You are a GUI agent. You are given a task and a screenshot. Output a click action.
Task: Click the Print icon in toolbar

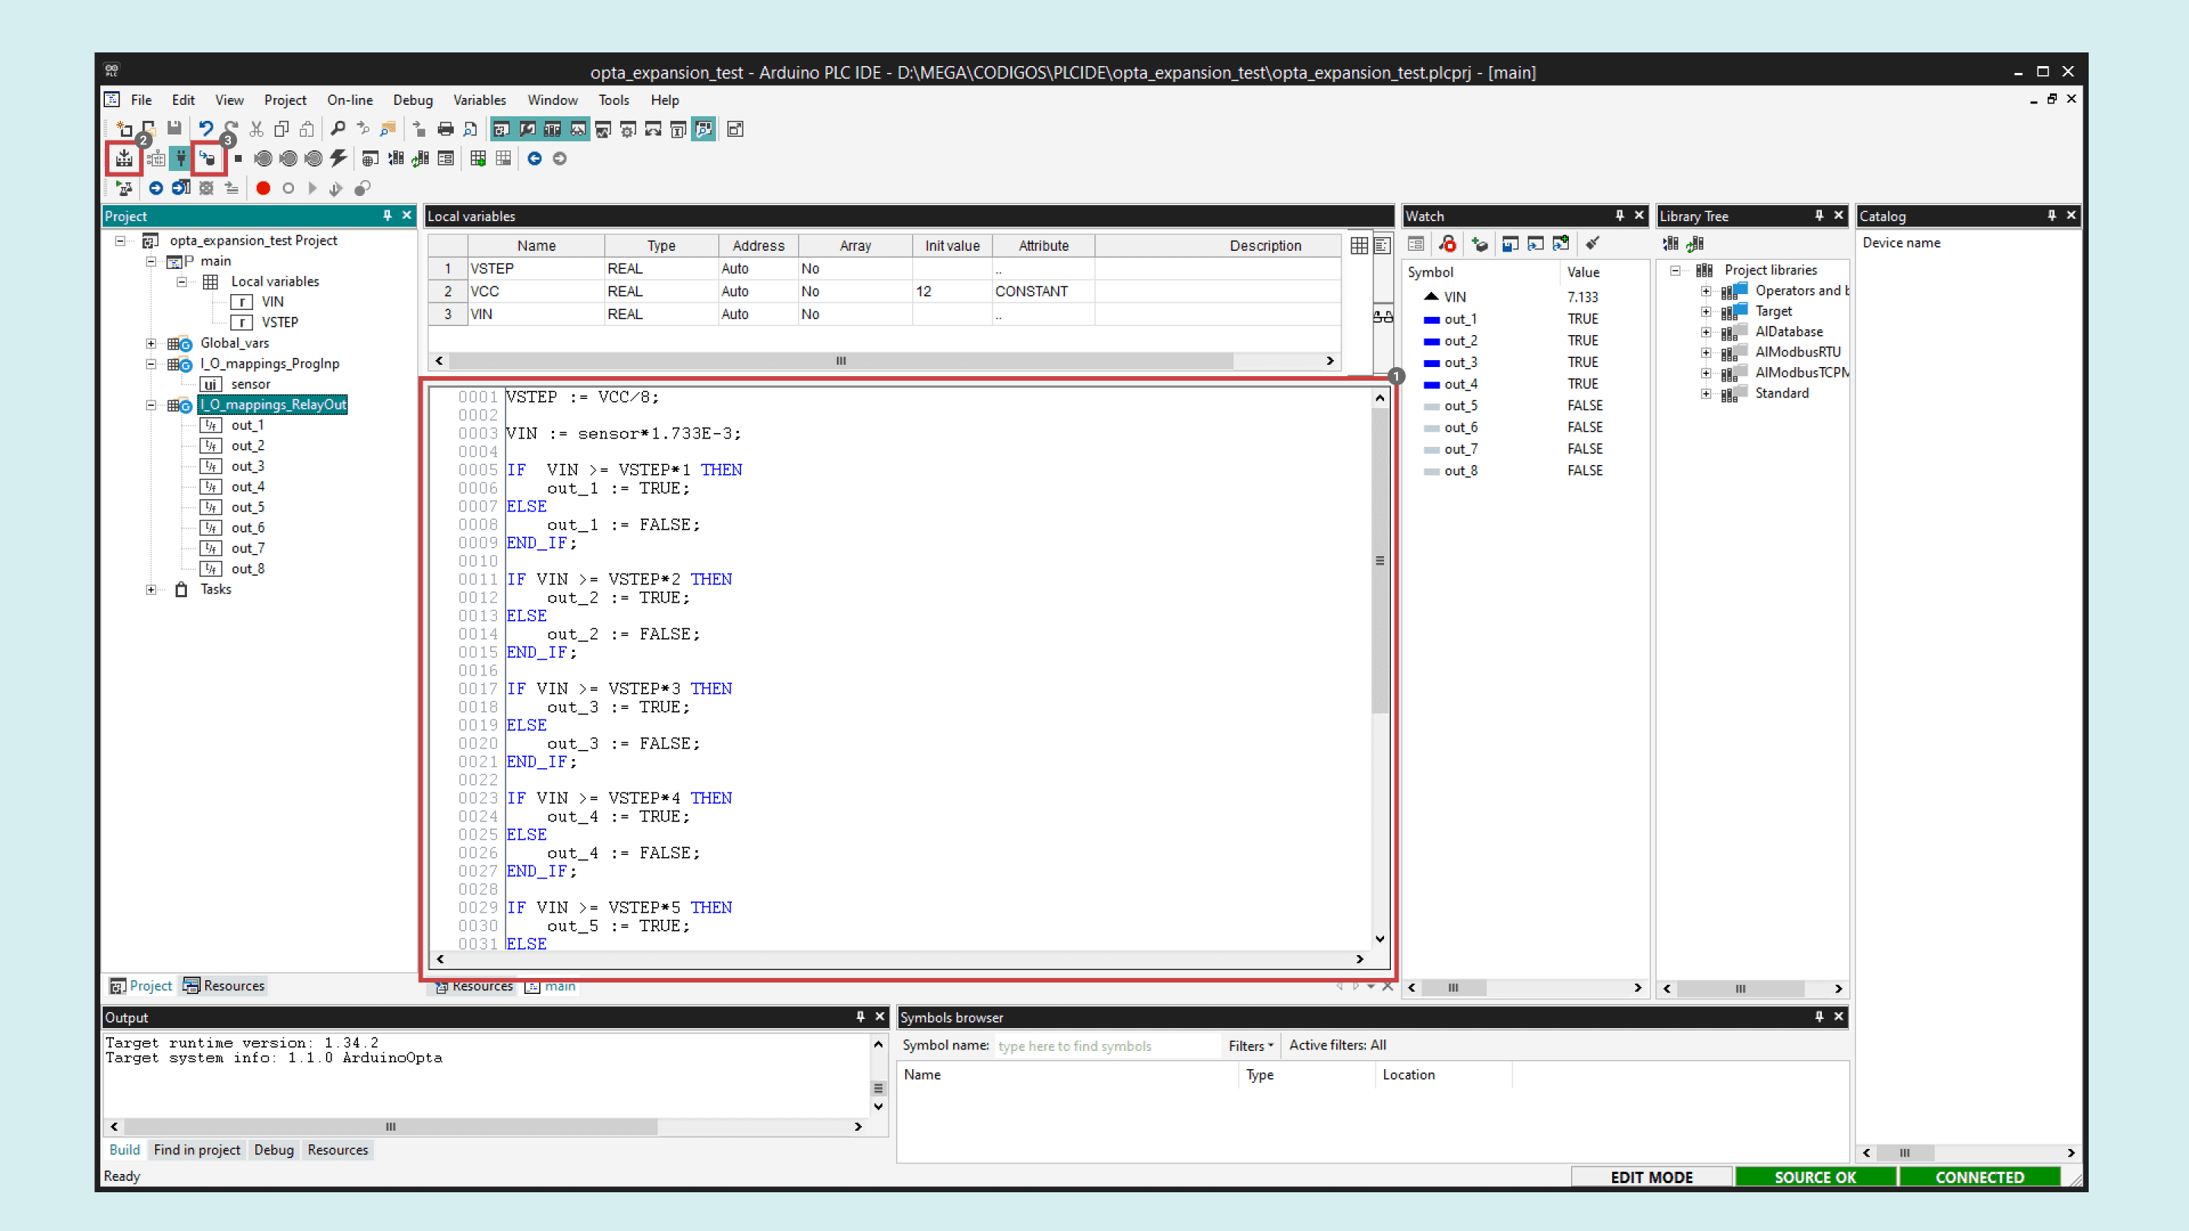pyautogui.click(x=445, y=129)
